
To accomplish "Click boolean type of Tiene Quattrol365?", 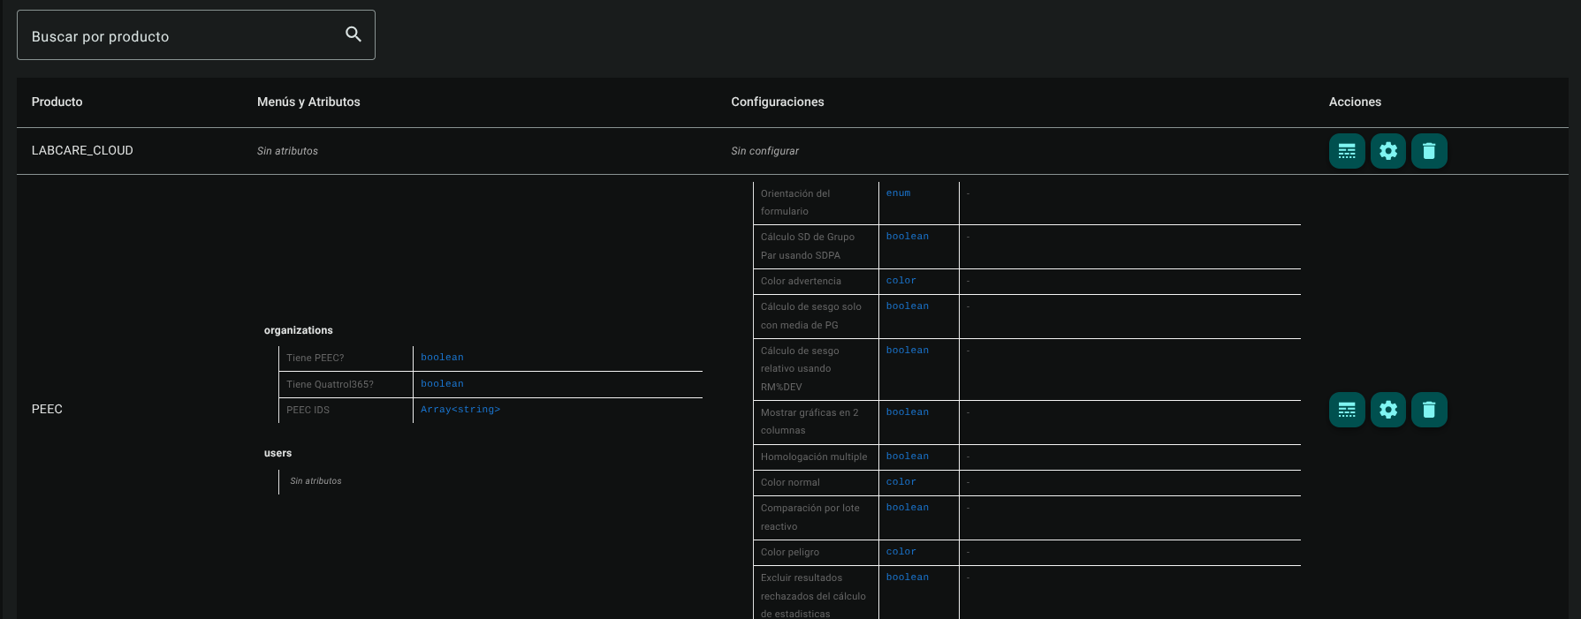I will 442,384.
